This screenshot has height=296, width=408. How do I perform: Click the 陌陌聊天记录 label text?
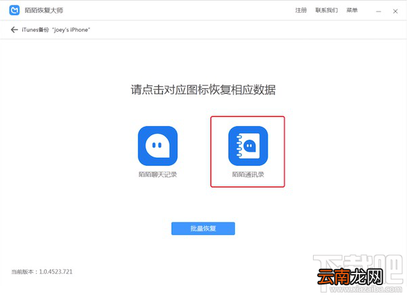pos(157,174)
